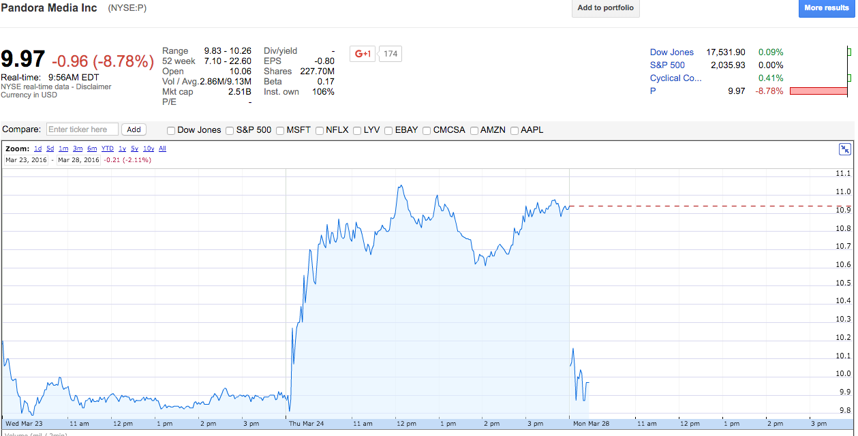Click the Pandora Media Inc title

pyautogui.click(x=49, y=8)
